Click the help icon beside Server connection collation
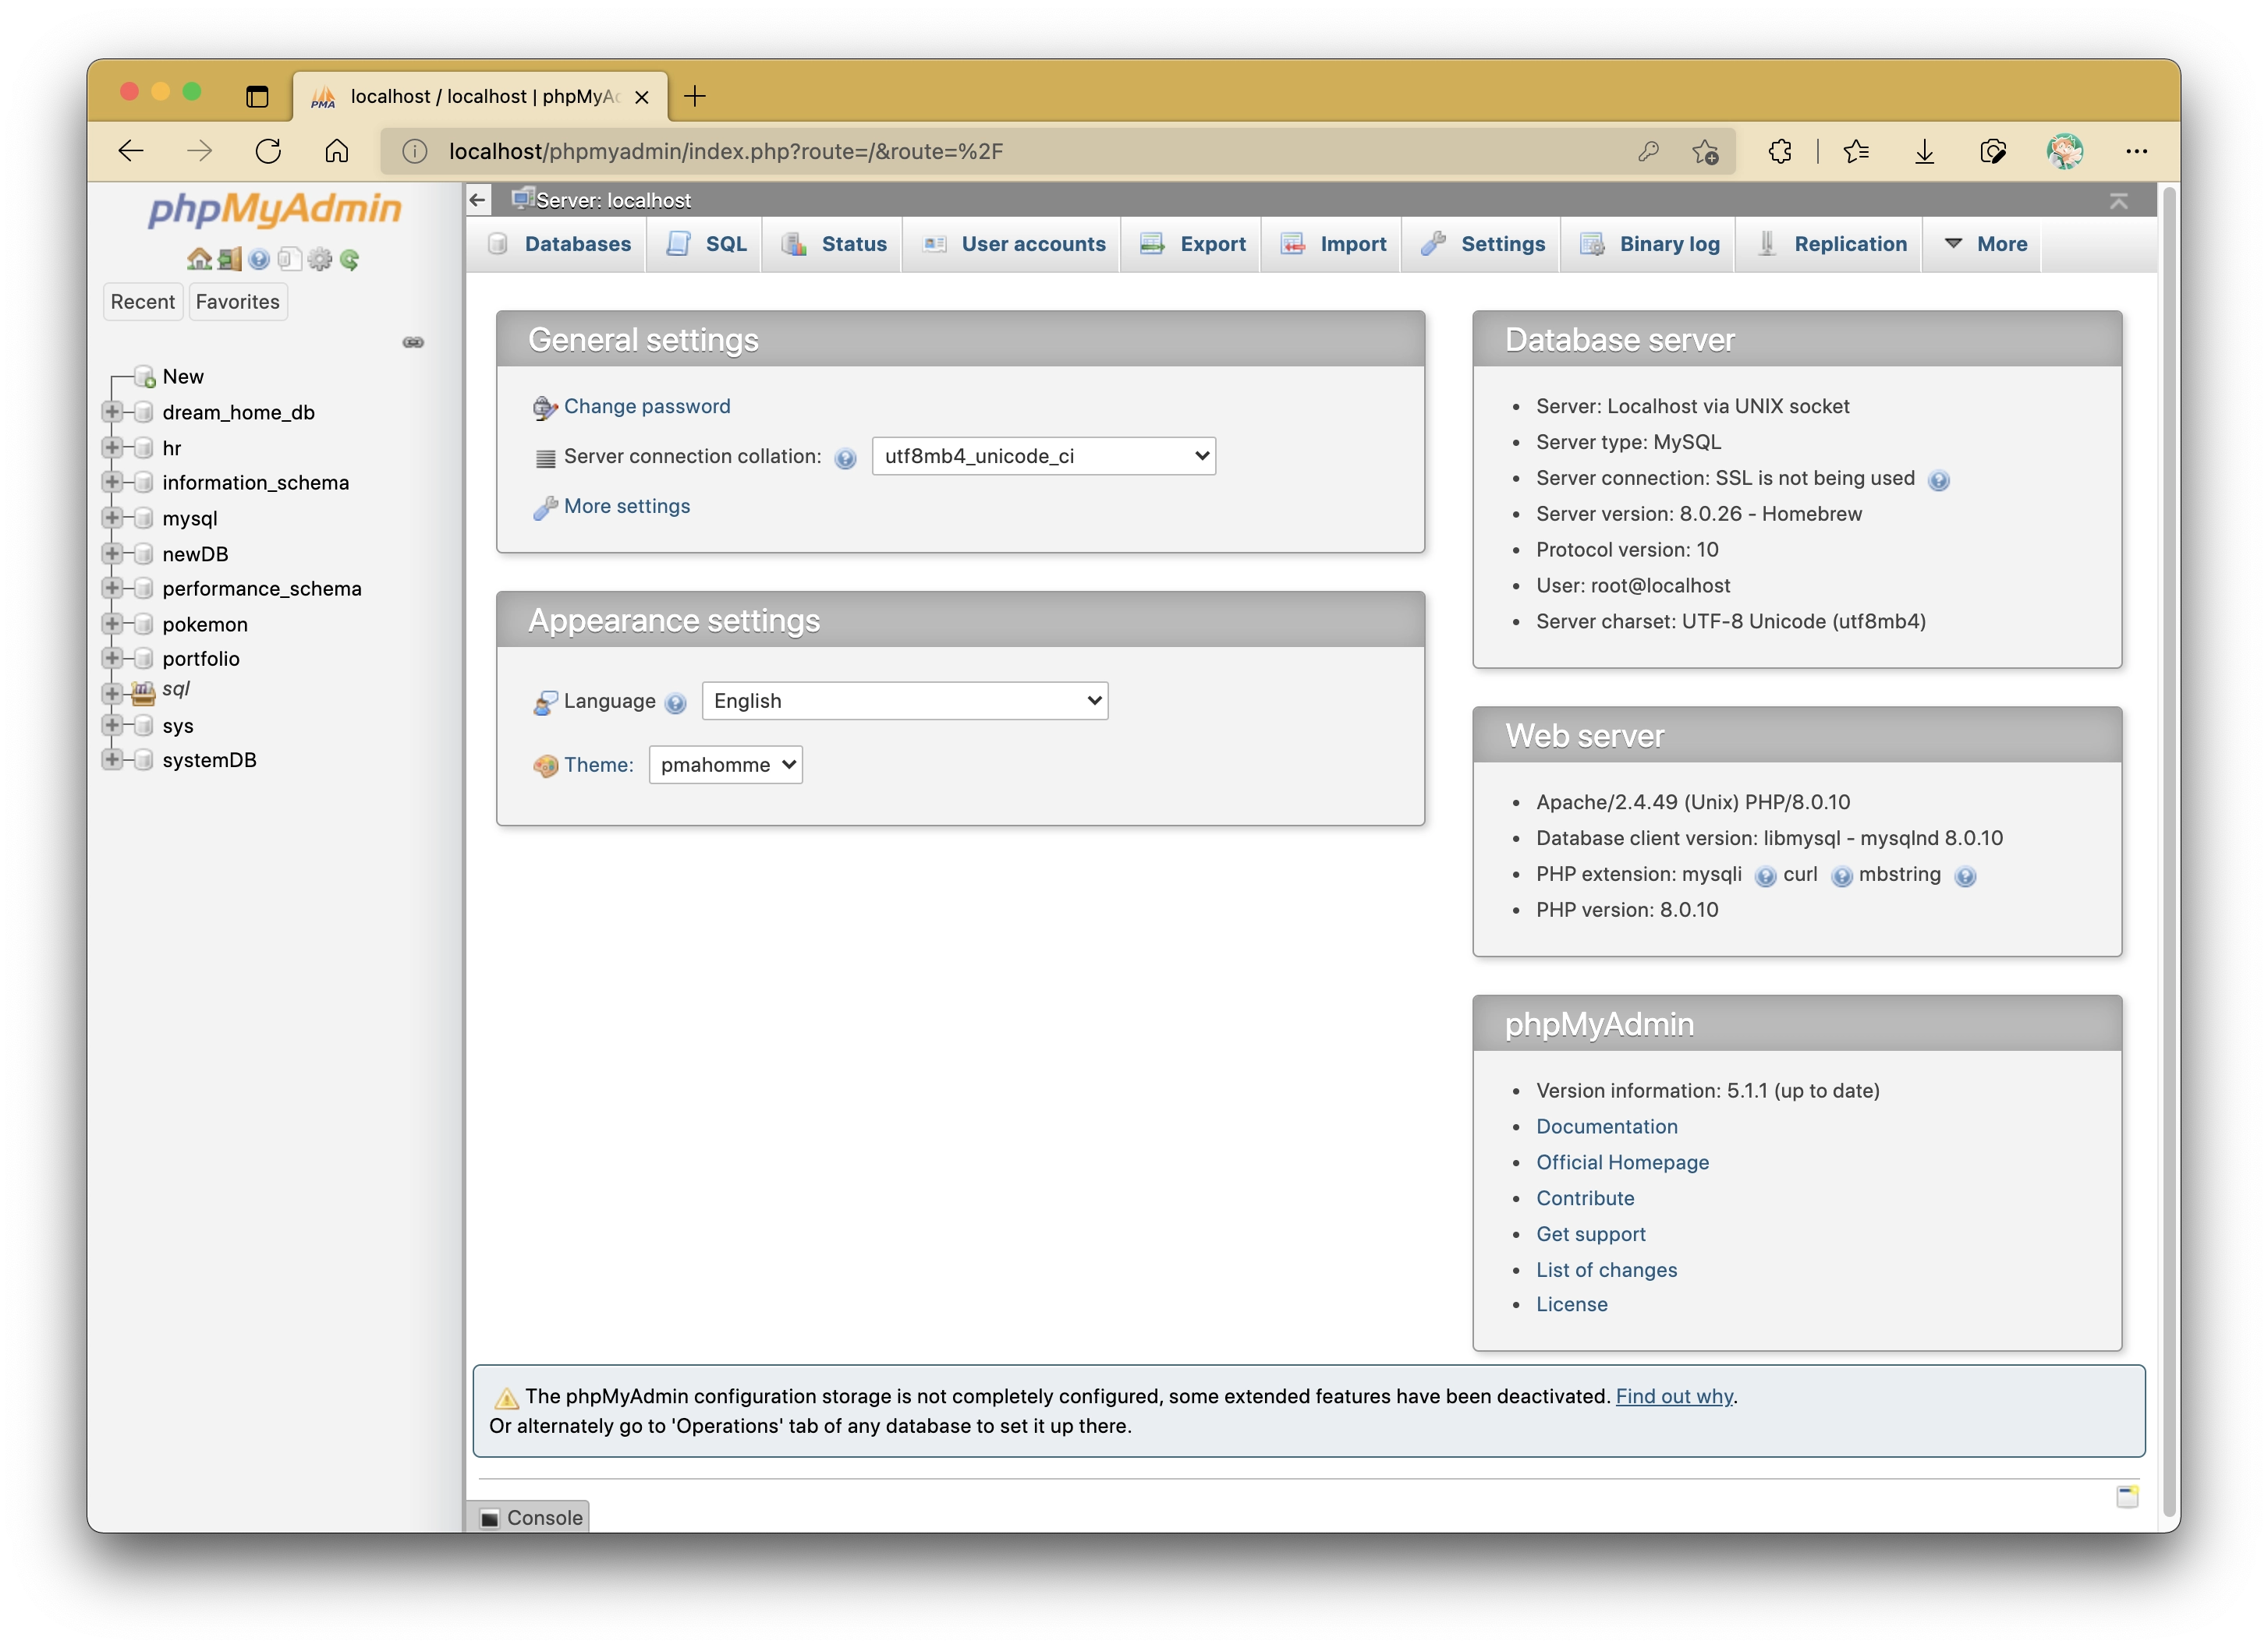This screenshot has height=1648, width=2268. (845, 458)
